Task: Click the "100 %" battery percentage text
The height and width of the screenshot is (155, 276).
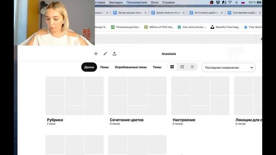Action: 252,2
